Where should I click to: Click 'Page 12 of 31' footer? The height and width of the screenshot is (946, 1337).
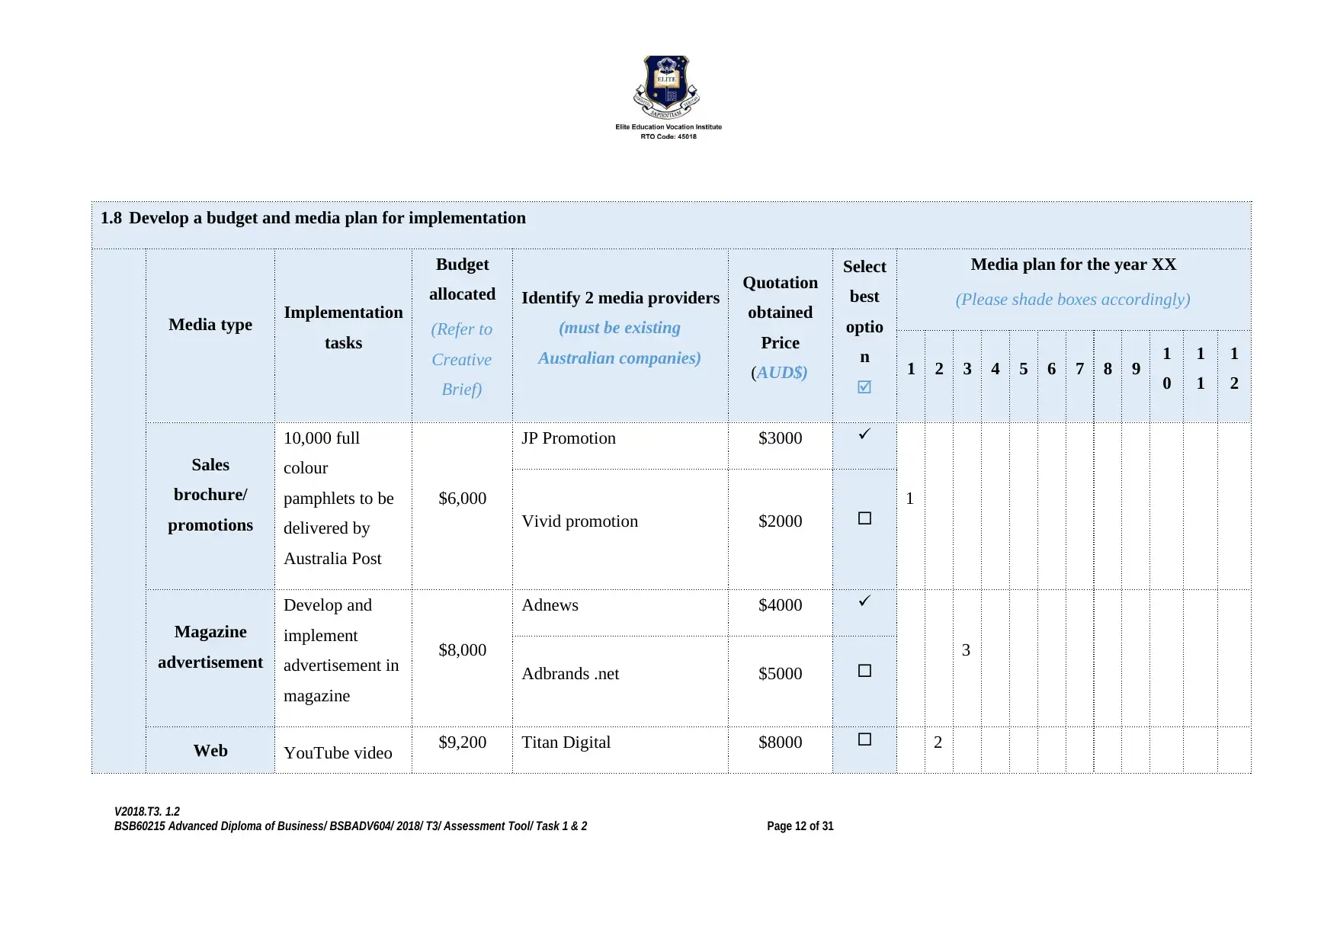(800, 826)
